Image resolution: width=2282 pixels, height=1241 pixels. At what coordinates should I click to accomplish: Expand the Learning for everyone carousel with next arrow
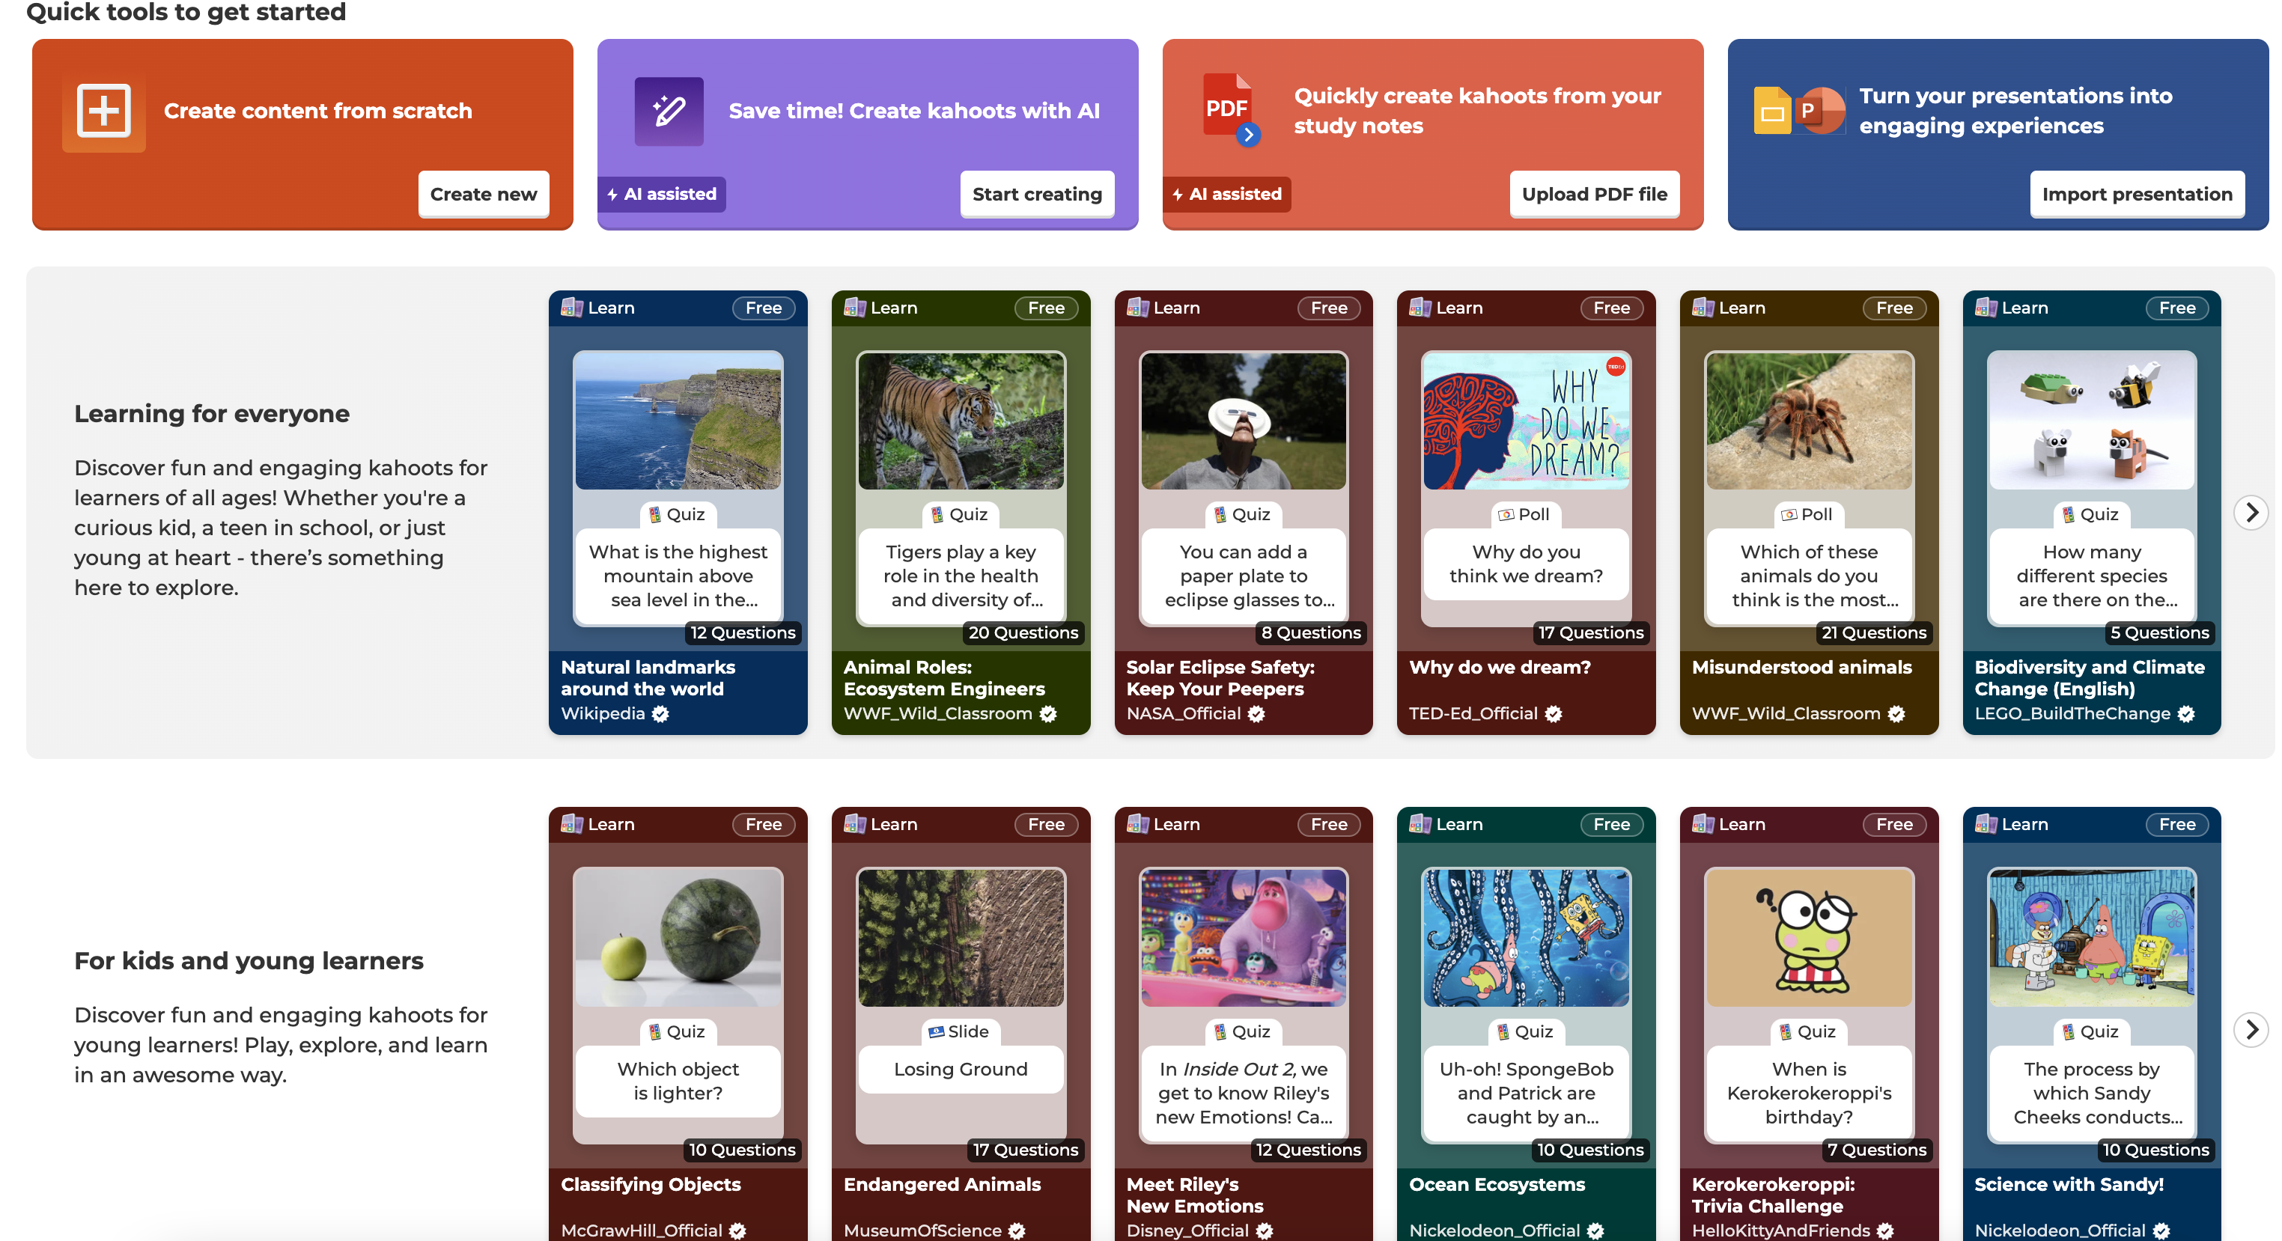(x=2251, y=512)
